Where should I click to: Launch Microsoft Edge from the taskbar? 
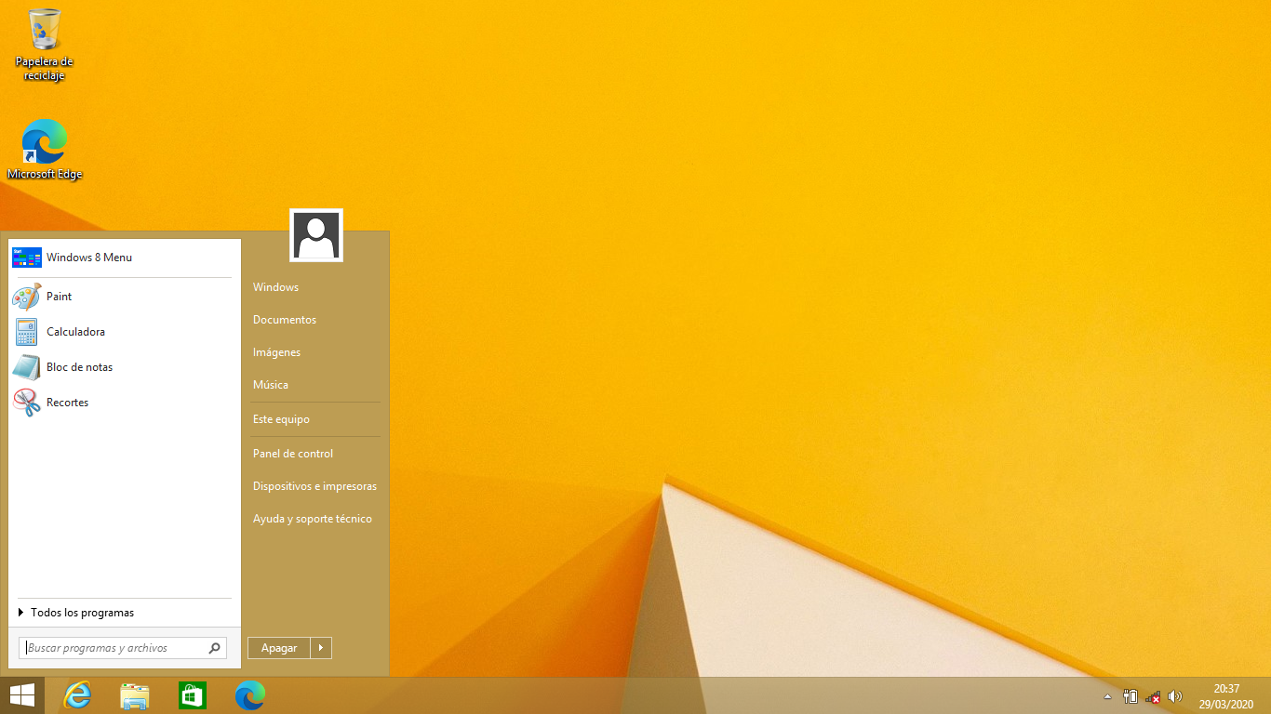(248, 694)
